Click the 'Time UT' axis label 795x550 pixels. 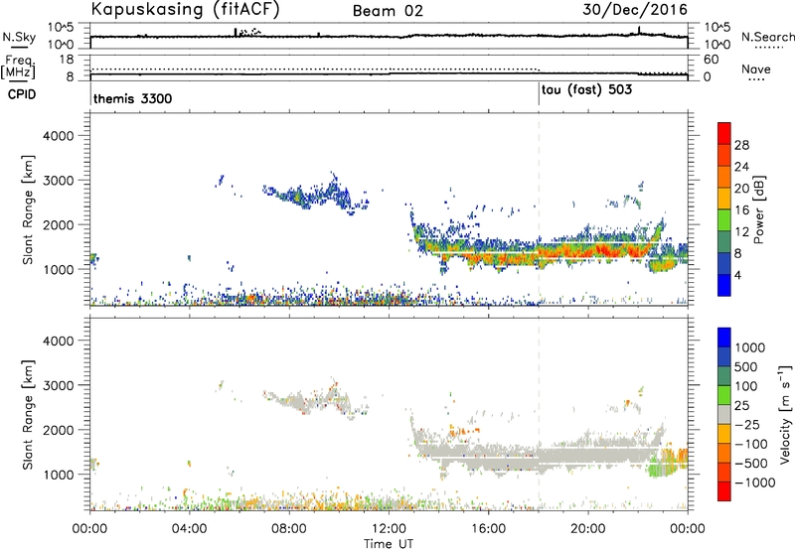tap(389, 544)
